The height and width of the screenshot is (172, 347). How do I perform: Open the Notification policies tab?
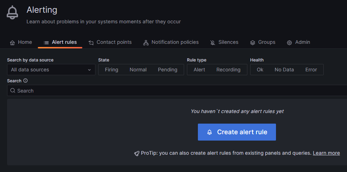pos(175,42)
